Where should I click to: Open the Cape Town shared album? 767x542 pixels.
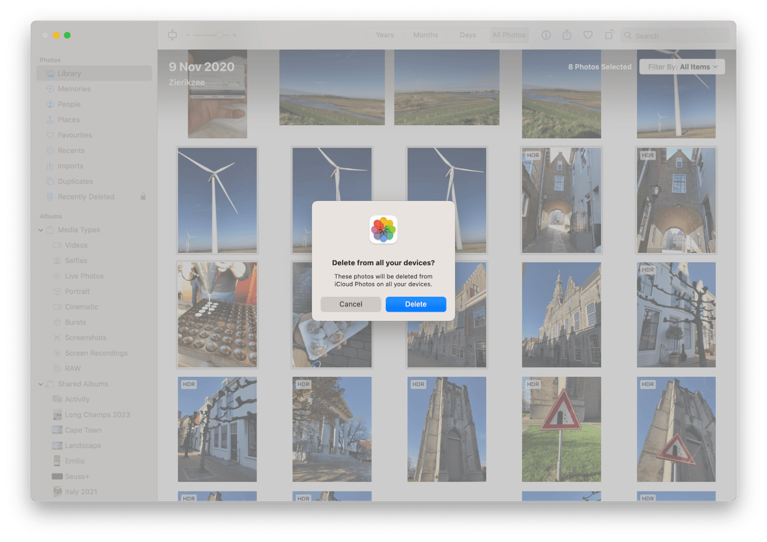tap(83, 431)
